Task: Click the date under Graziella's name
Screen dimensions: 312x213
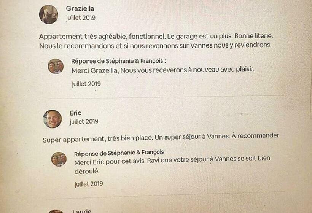Action: (x=80, y=17)
